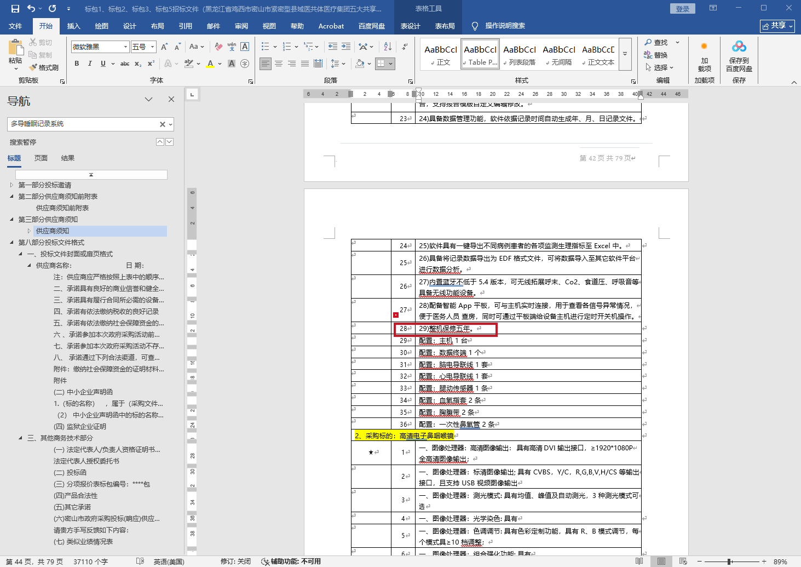Decrease the paragraph indent
Screen dimensions: 801x567
click(x=333, y=47)
